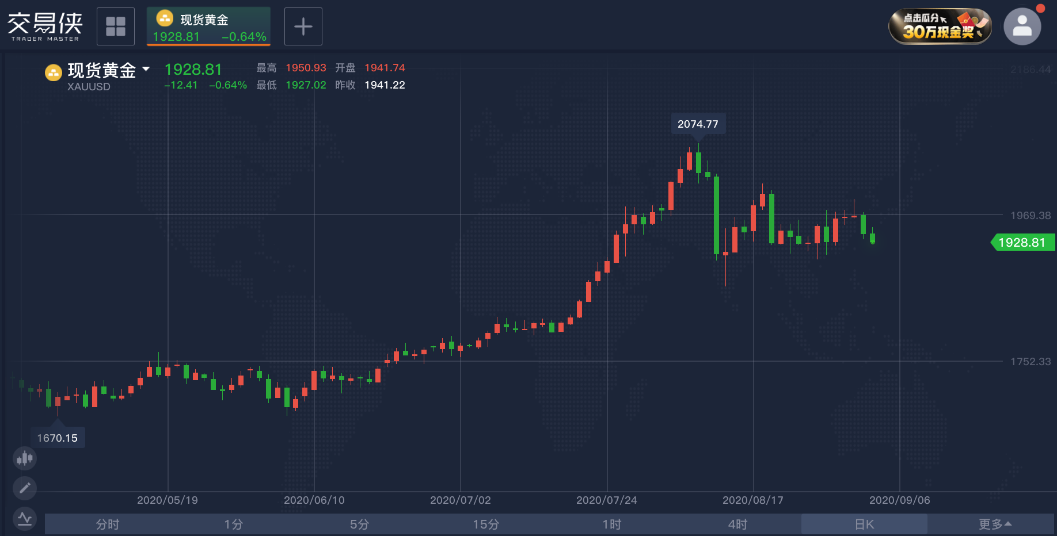Click the plus icon to add a symbol
The width and height of the screenshot is (1057, 536).
(x=303, y=26)
